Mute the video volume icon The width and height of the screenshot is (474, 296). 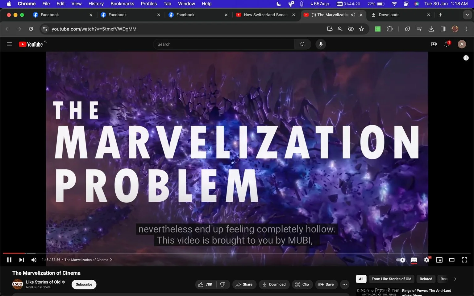34,260
